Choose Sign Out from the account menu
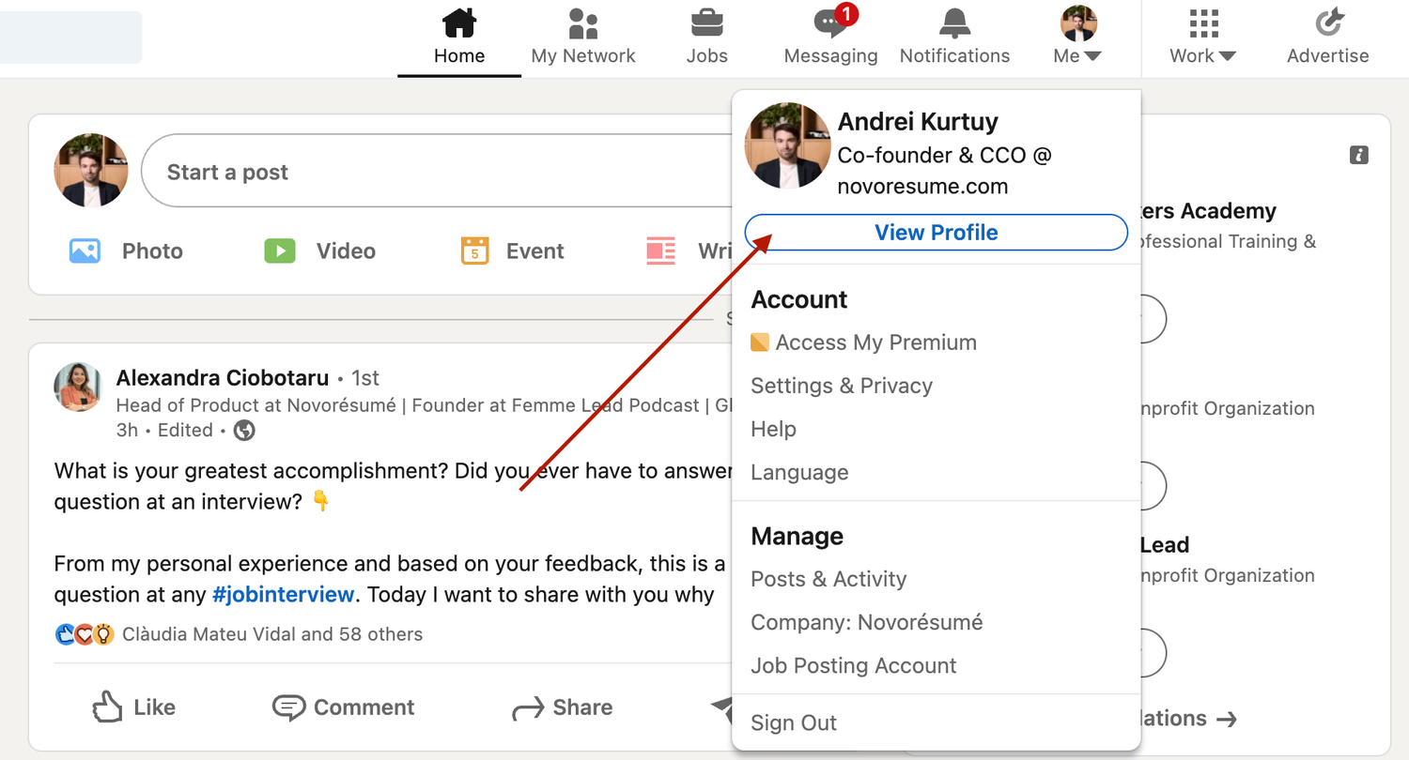The height and width of the screenshot is (760, 1409). coord(794,722)
